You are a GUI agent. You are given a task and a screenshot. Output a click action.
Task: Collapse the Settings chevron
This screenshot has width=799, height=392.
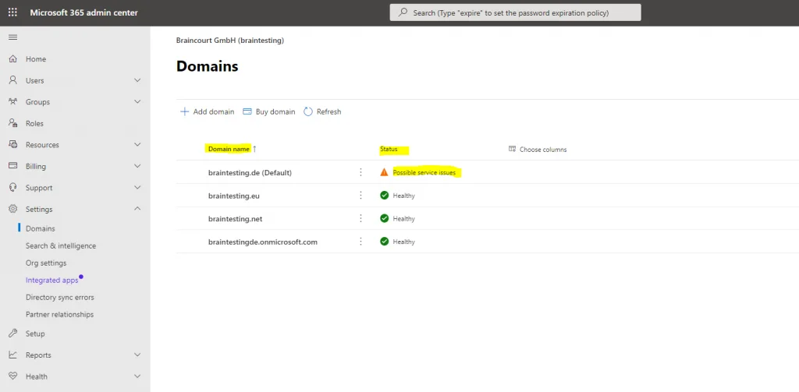coord(137,209)
